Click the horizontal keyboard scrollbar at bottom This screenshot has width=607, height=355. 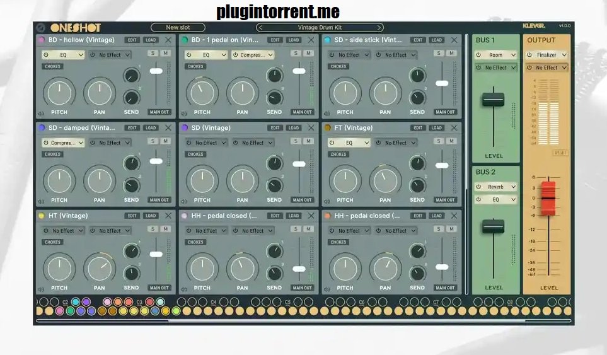tap(304, 320)
